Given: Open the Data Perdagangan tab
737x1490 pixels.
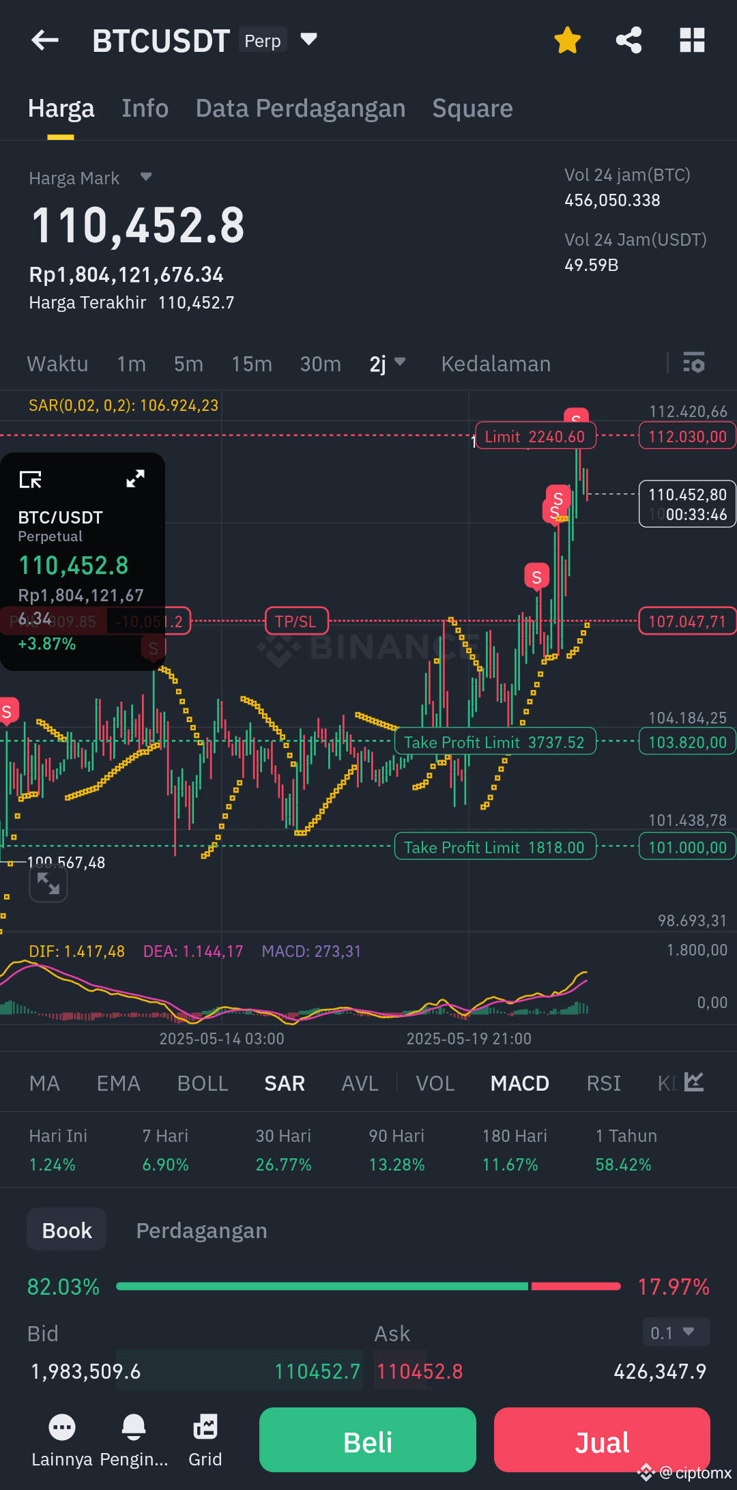Looking at the screenshot, I should coord(300,109).
